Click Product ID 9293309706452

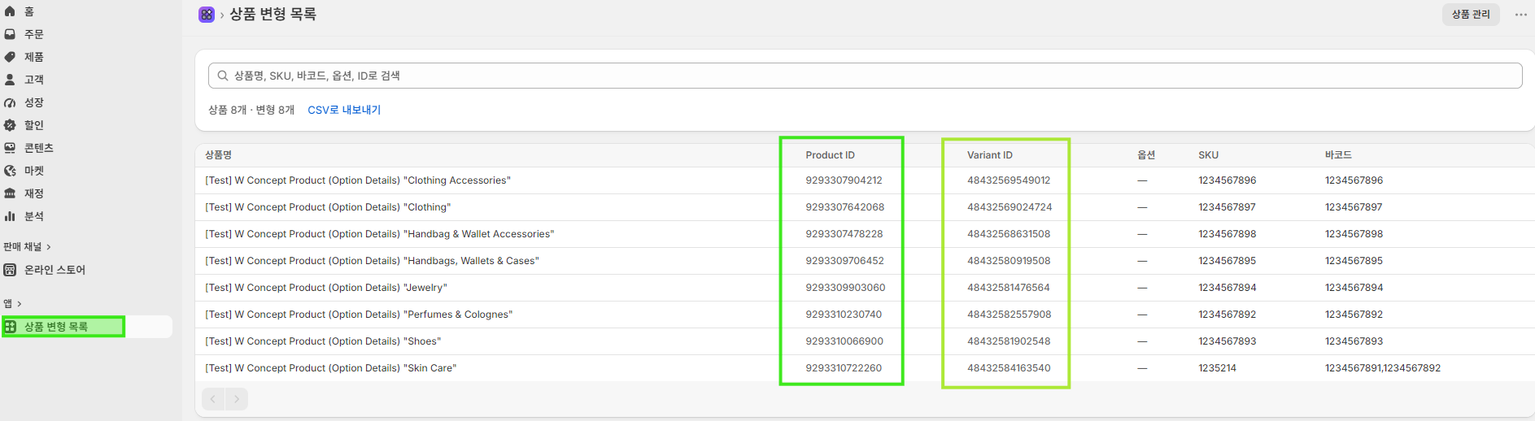[844, 261]
